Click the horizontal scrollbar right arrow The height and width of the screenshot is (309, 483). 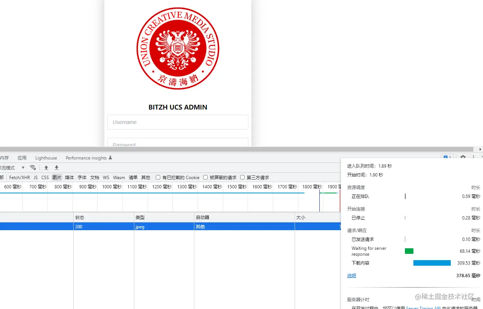coord(480,149)
